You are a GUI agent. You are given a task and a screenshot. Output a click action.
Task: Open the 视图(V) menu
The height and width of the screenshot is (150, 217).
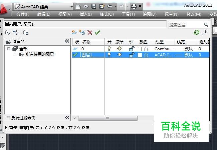pos(65,14)
